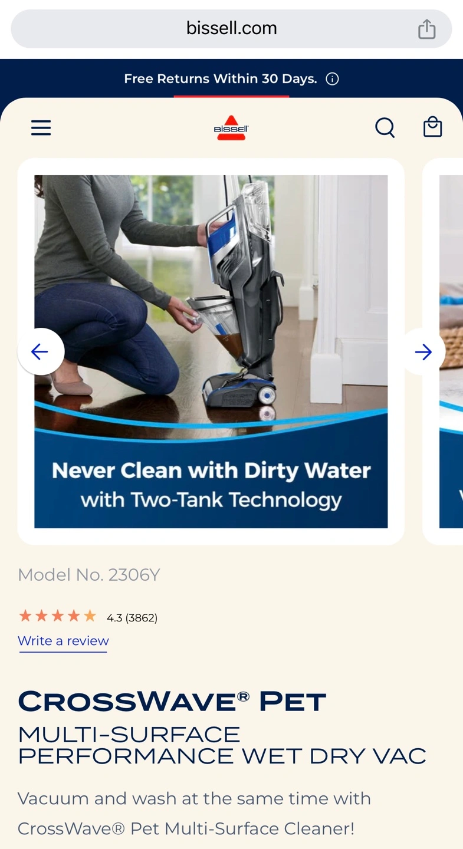Open the hamburger navigation menu
This screenshot has width=463, height=849.
pyautogui.click(x=41, y=127)
